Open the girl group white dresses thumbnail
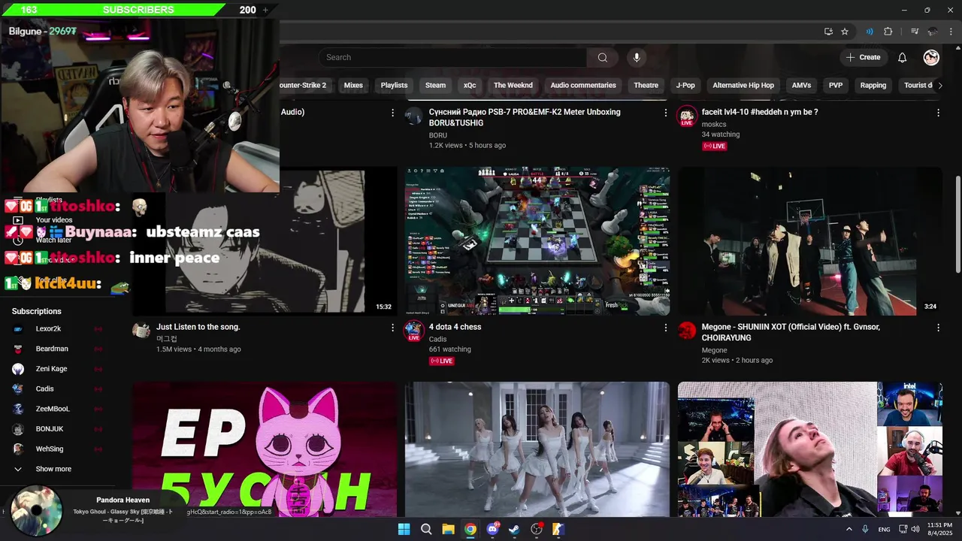This screenshot has height=541, width=962. point(537,449)
